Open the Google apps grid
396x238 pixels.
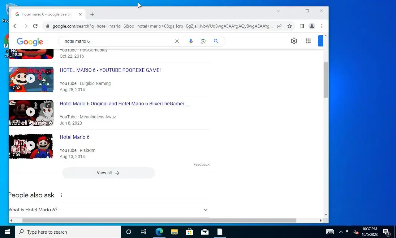click(x=308, y=41)
